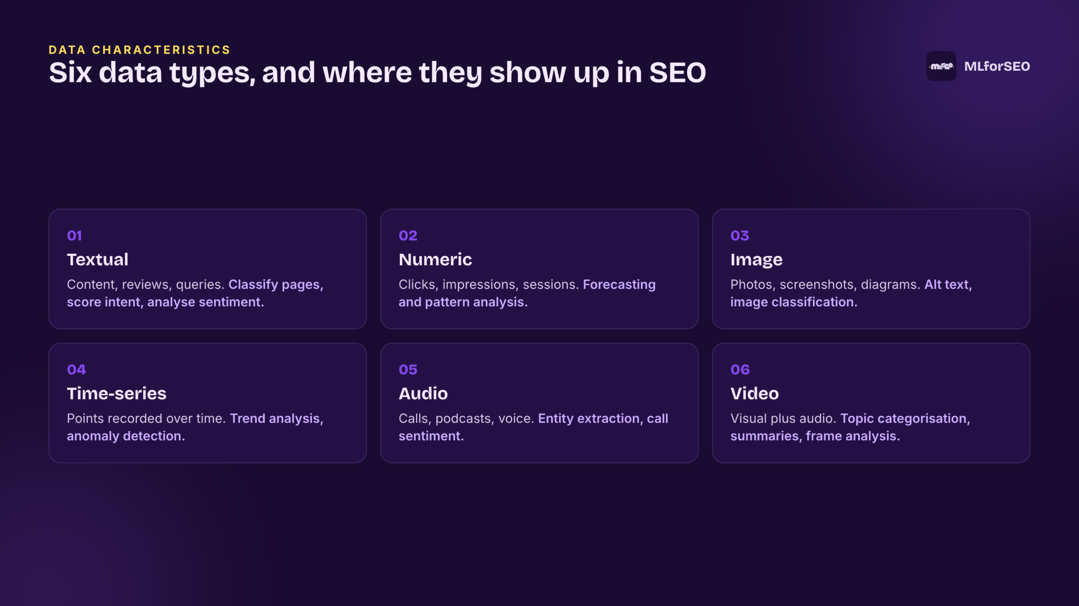Select the 'Numeric' card heading
The height and width of the screenshot is (606, 1079).
click(435, 260)
